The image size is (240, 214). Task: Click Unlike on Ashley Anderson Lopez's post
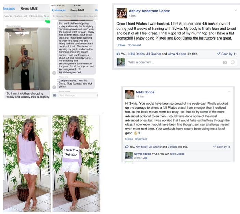[121, 45]
